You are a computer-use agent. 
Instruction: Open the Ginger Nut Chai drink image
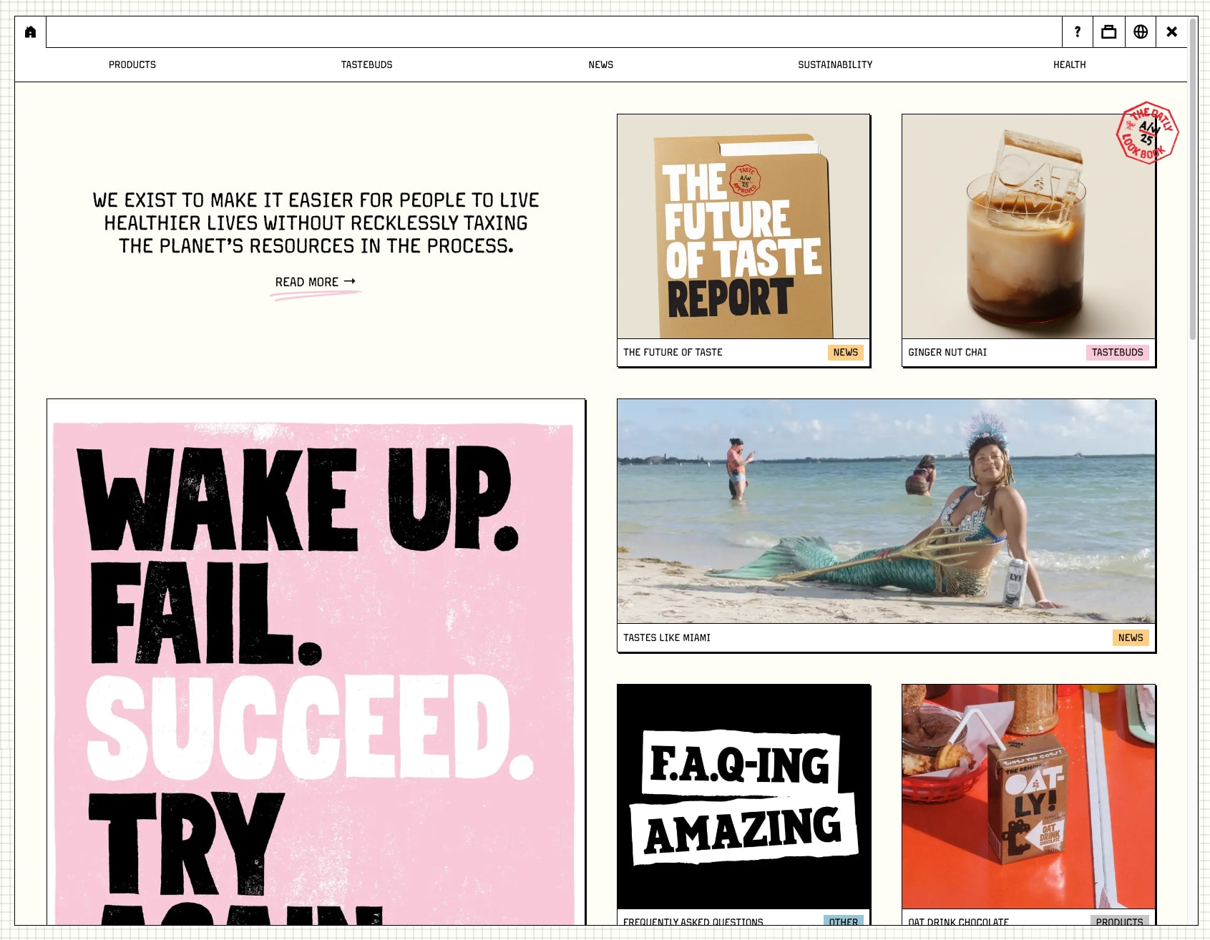pyautogui.click(x=1028, y=227)
